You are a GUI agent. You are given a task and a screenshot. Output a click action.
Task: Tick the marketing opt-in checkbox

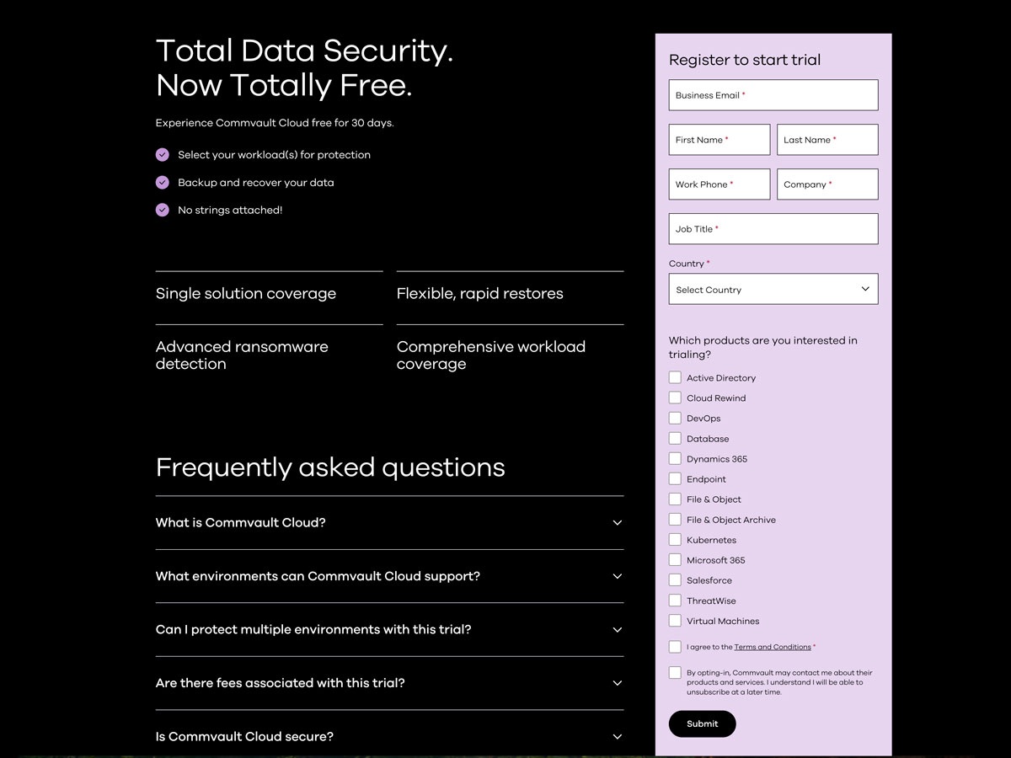(x=675, y=673)
